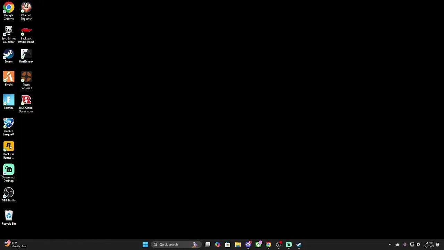Select Streamlabs Desktop shortcut on desktop
The image size is (444, 250).
tap(9, 173)
